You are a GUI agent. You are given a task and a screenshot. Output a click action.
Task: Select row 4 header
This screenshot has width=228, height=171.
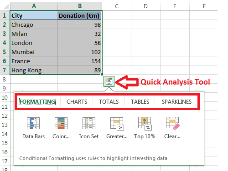5,43
